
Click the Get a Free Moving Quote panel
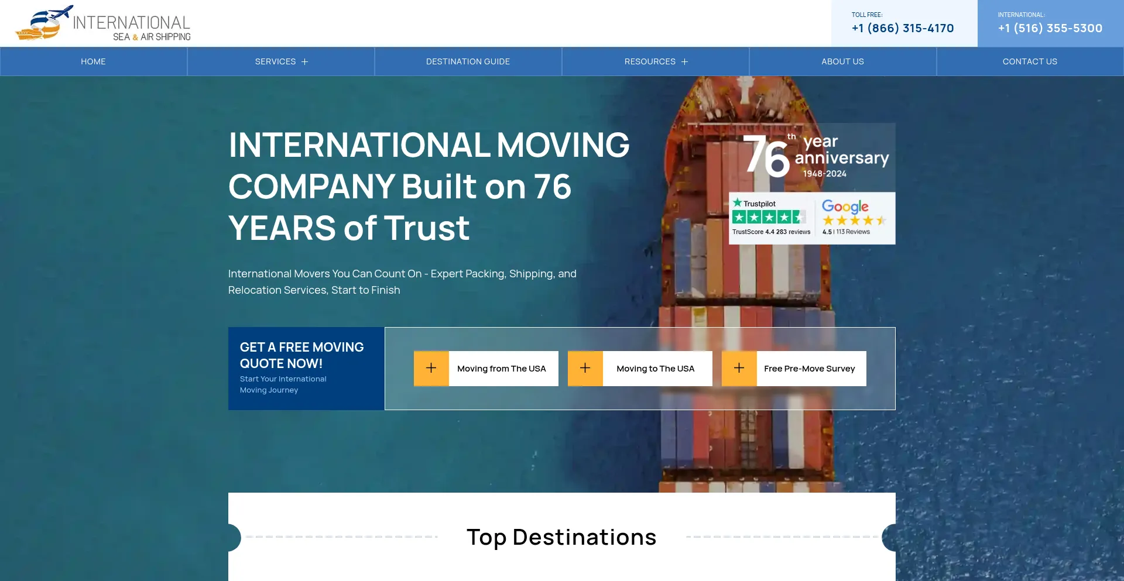coord(306,368)
